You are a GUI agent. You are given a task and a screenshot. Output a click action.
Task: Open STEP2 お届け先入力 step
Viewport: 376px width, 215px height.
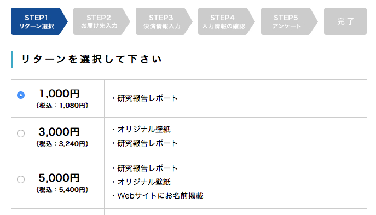pos(101,21)
